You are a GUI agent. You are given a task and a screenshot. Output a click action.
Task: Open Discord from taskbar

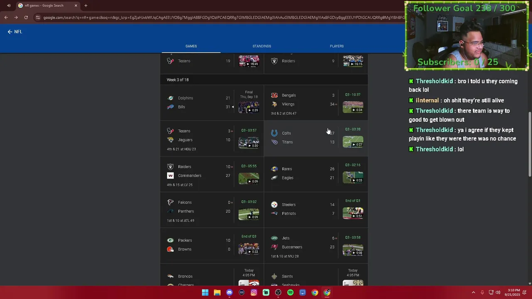(x=229, y=292)
